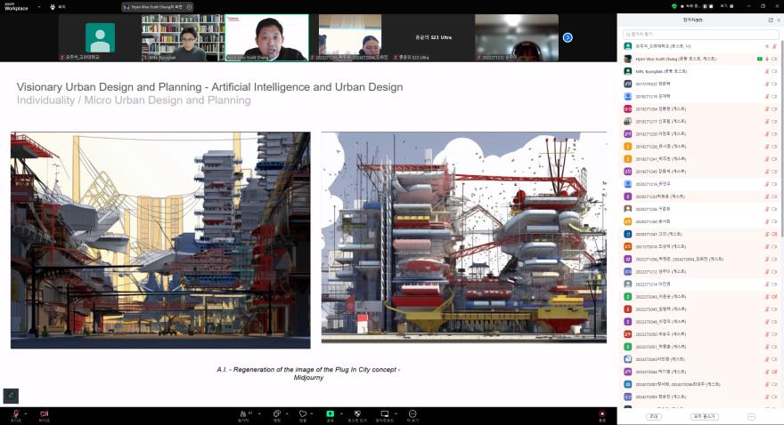Select participant 2018271217 in list

700,121
